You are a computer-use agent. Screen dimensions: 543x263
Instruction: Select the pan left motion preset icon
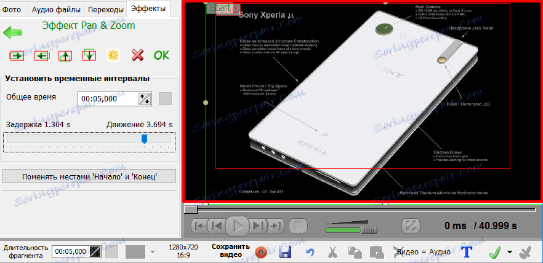tap(42, 56)
